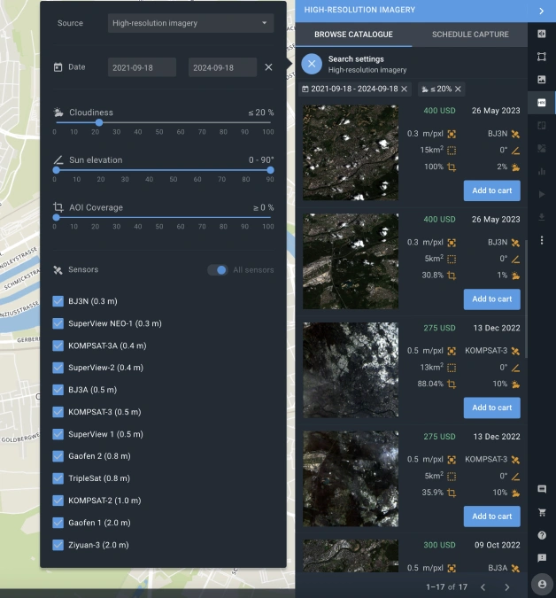Click satellite icon next to first BJ3N label

tap(515, 134)
